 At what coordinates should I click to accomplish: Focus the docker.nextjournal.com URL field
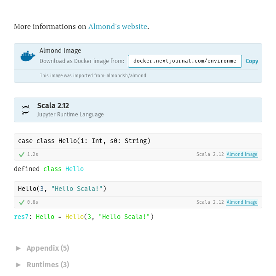185,61
